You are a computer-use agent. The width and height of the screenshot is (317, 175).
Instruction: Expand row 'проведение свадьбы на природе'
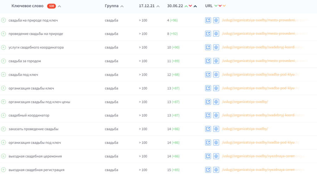[x=3, y=33]
